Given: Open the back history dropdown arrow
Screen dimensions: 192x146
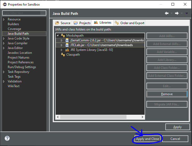Looking at the screenshot, I should pos(171,13).
